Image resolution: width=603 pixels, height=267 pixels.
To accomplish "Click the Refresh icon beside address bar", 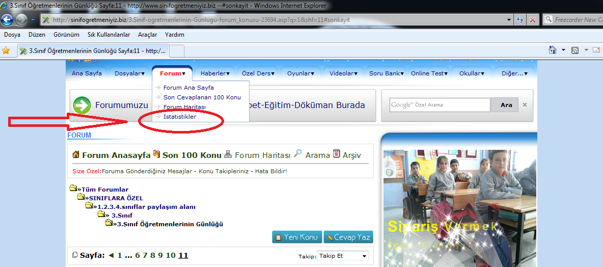I will point(520,20).
